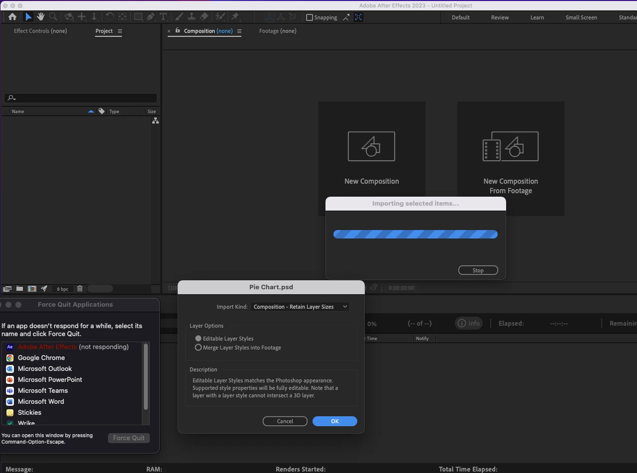Select the Type text tool

(x=163, y=17)
